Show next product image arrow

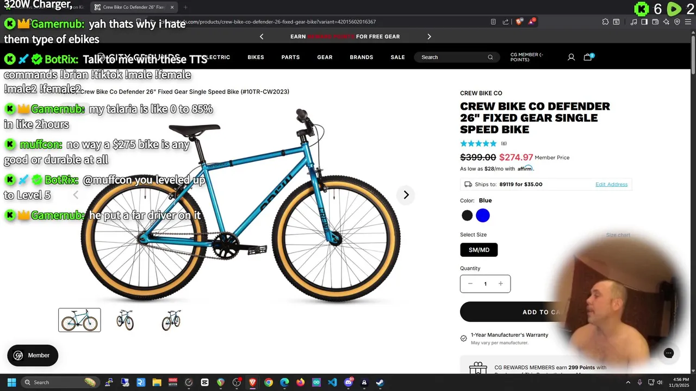click(x=406, y=195)
